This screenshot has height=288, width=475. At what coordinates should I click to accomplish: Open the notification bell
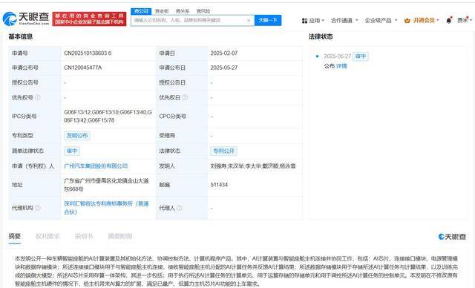coord(449,20)
